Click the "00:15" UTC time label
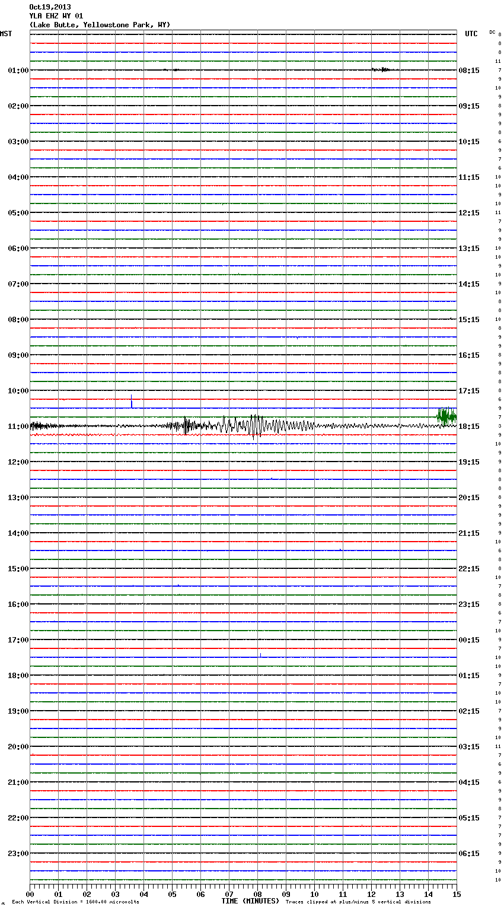Screen dimensions: 504x910 coord(469,640)
